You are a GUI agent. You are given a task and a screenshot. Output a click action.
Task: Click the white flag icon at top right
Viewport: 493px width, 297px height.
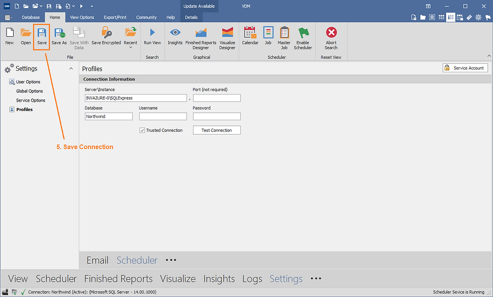pos(487,18)
